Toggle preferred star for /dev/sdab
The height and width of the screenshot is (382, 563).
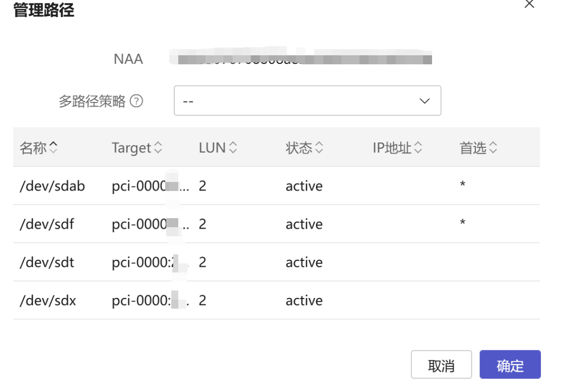(x=462, y=184)
